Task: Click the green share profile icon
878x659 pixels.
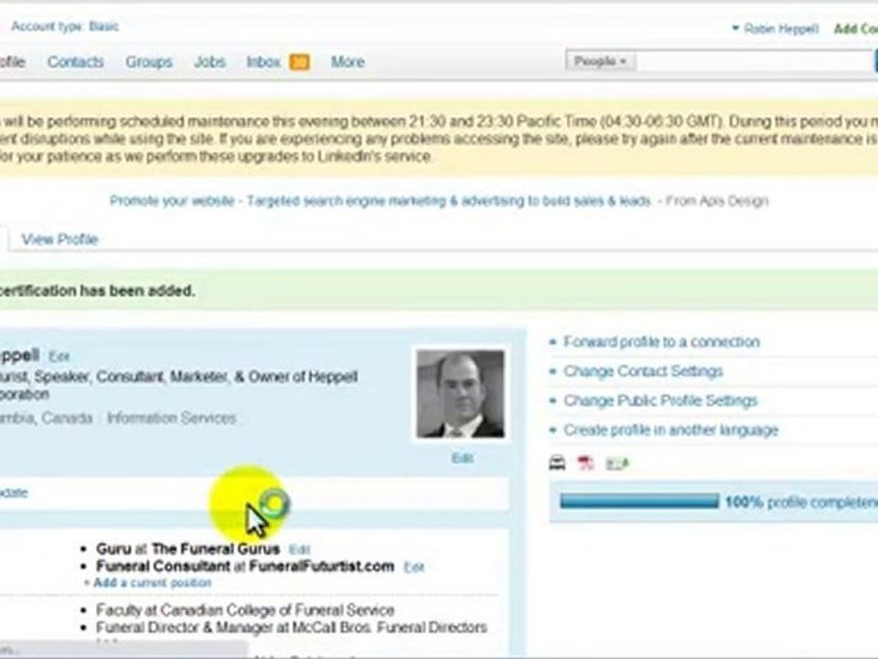Action: coord(617,463)
